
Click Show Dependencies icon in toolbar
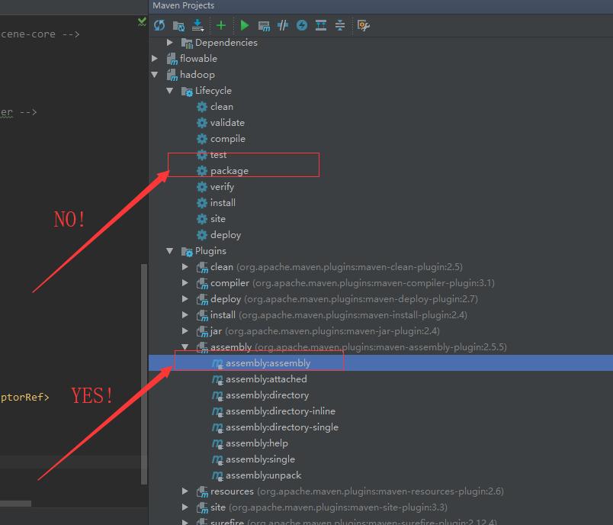[321, 25]
